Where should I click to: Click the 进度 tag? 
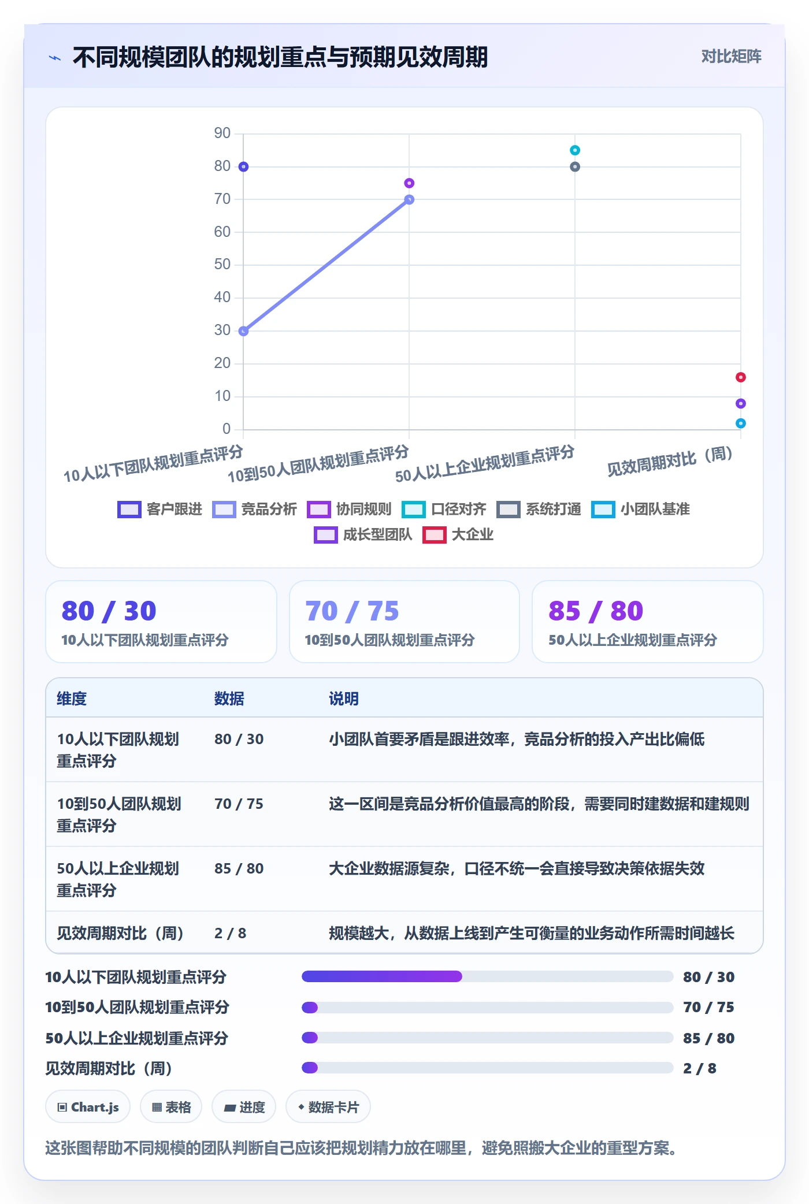pos(244,1107)
